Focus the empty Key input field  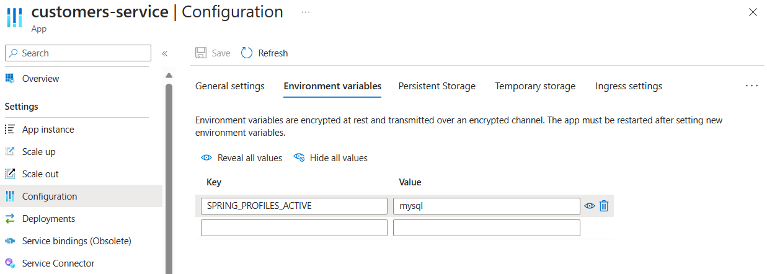[294, 228]
